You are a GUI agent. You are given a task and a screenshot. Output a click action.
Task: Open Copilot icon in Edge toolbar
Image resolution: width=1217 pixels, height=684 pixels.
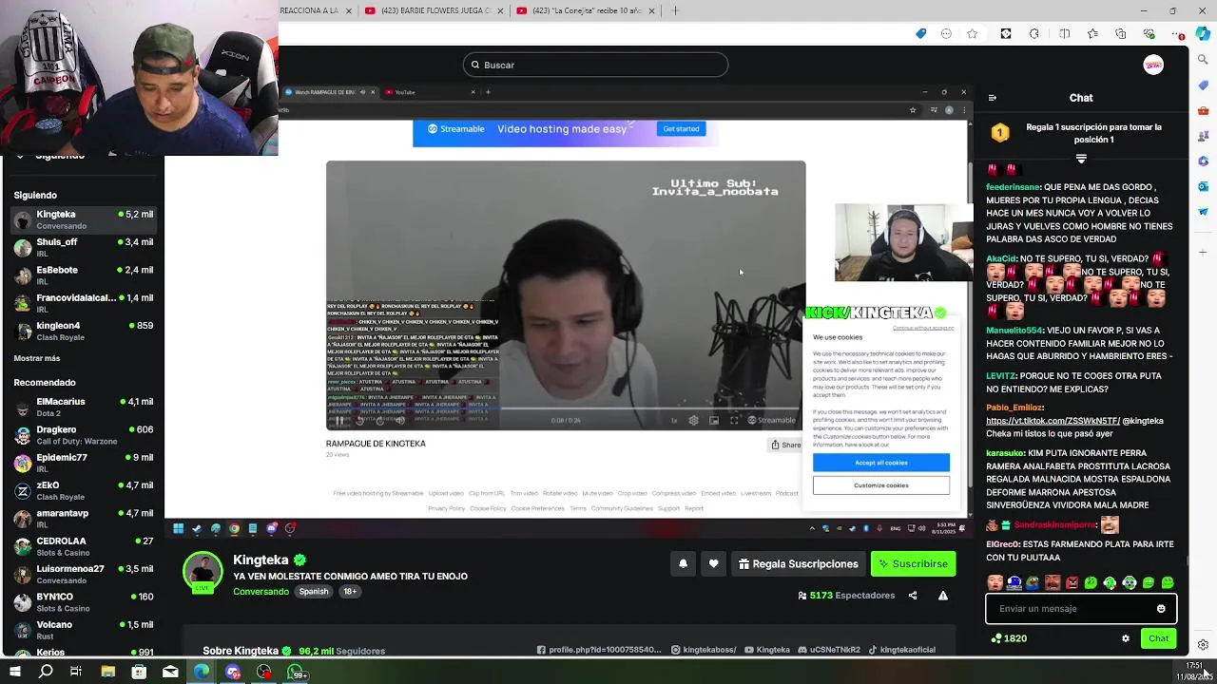click(x=1203, y=33)
